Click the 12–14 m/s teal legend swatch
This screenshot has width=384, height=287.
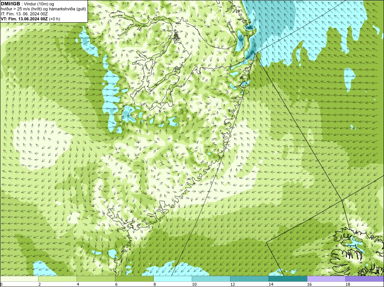coord(249,279)
